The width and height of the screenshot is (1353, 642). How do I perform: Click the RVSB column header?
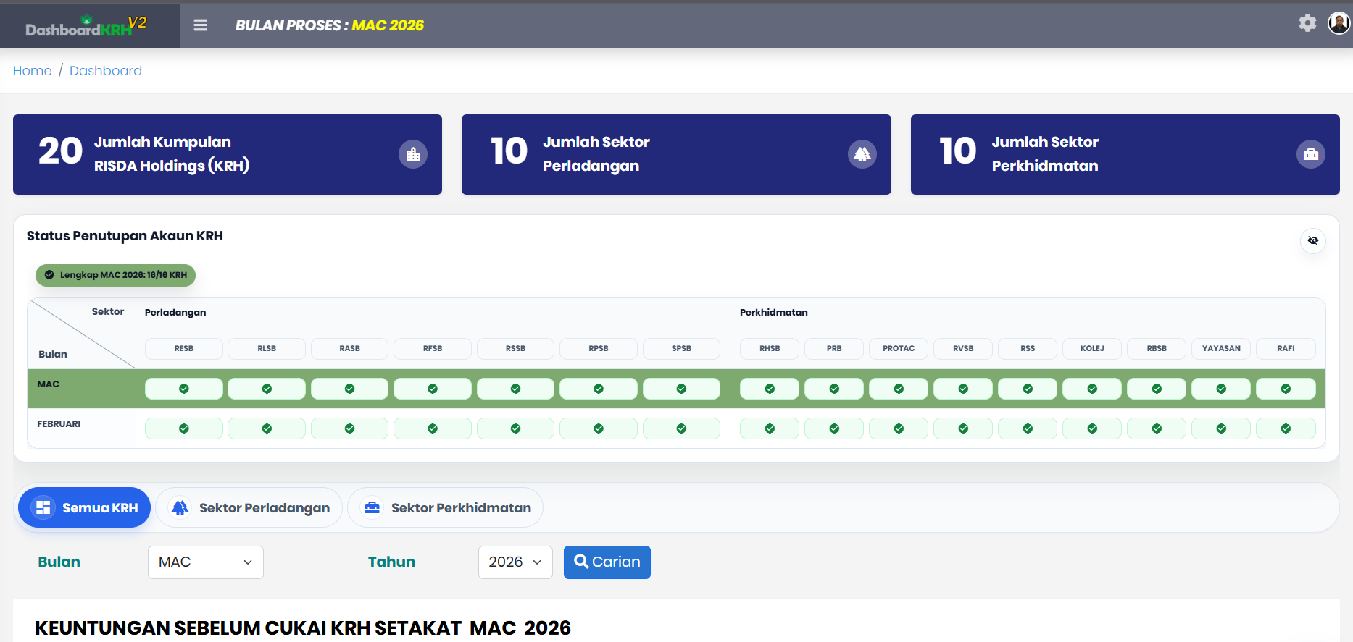(963, 348)
